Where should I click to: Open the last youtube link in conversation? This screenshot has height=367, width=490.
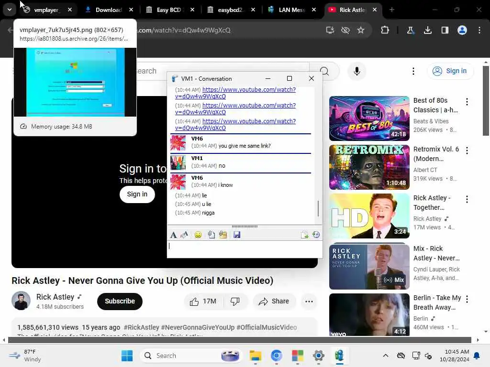[x=235, y=125]
